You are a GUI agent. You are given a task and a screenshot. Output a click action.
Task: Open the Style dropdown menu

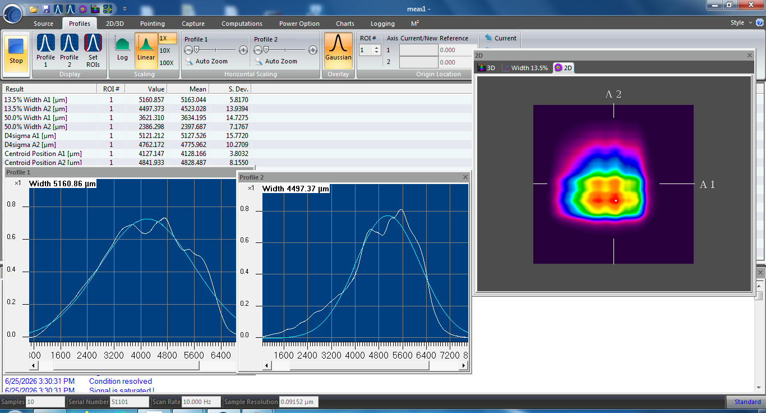[x=740, y=23]
